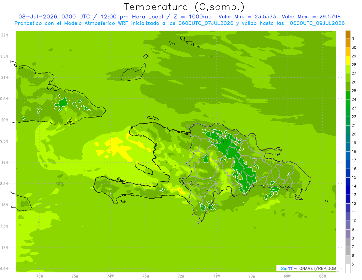The width and height of the screenshot is (362, 280).
Task: Click the latitude label "22N"
Action: pos(5,35)
